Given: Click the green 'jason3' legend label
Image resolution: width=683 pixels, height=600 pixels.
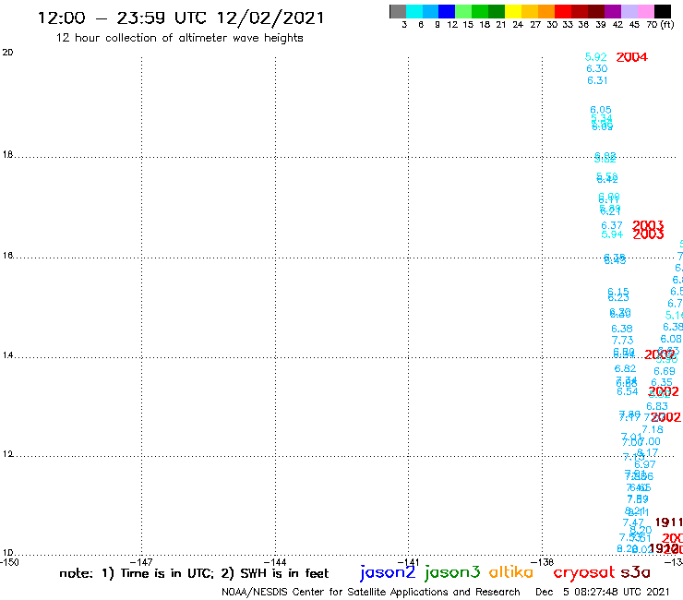Looking at the screenshot, I should click(452, 573).
